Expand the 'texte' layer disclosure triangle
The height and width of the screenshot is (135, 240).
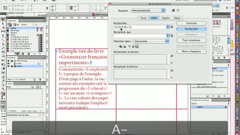[16, 63]
